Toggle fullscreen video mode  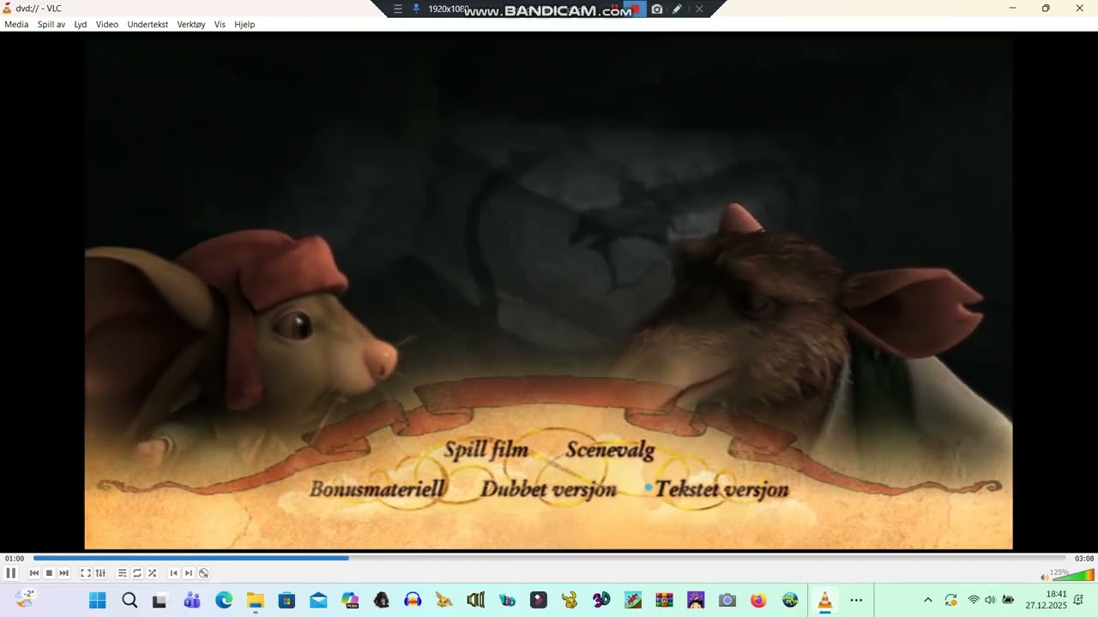[x=86, y=573]
